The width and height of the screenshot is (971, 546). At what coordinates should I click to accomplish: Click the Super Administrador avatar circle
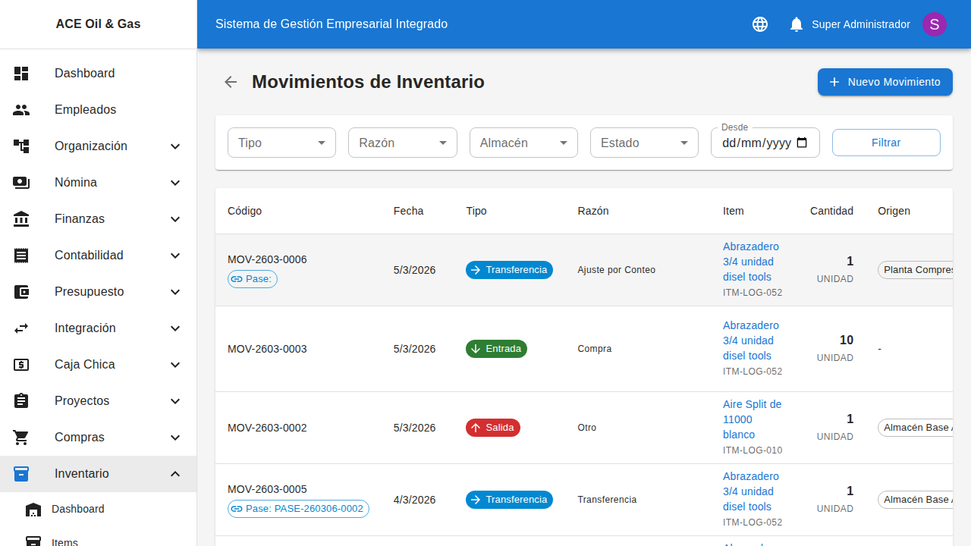tap(935, 24)
